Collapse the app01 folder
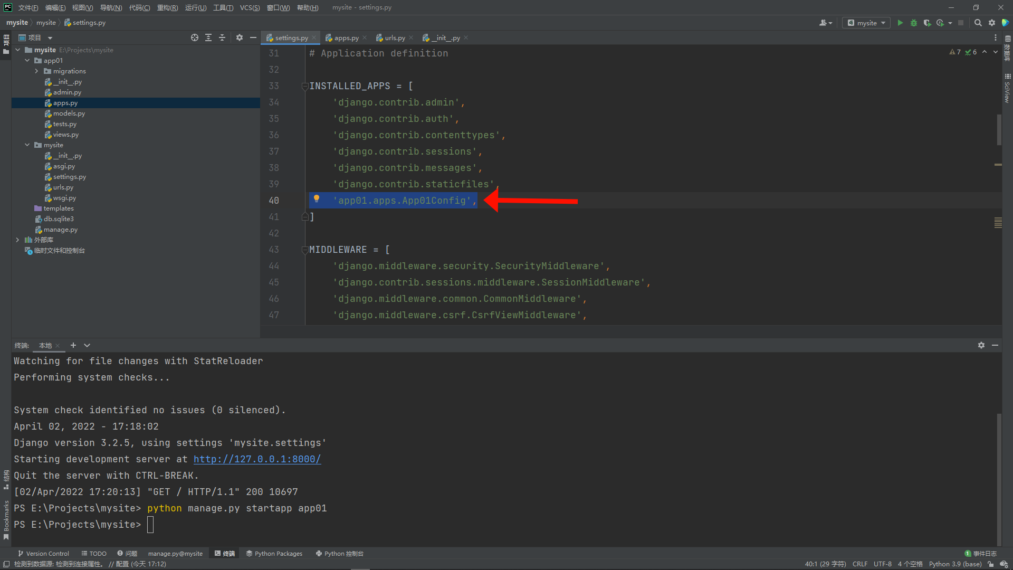 point(27,61)
